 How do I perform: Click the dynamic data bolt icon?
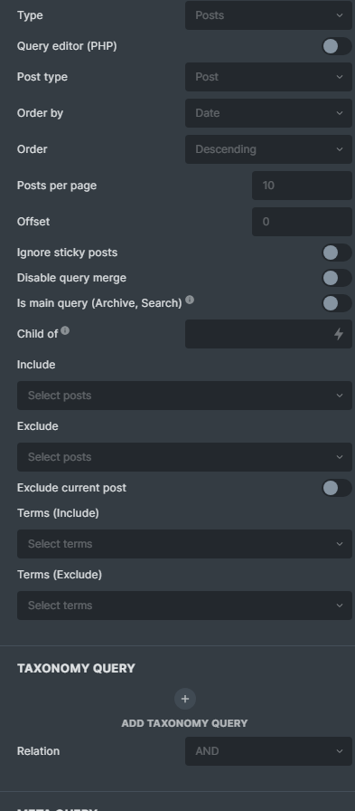tap(339, 334)
